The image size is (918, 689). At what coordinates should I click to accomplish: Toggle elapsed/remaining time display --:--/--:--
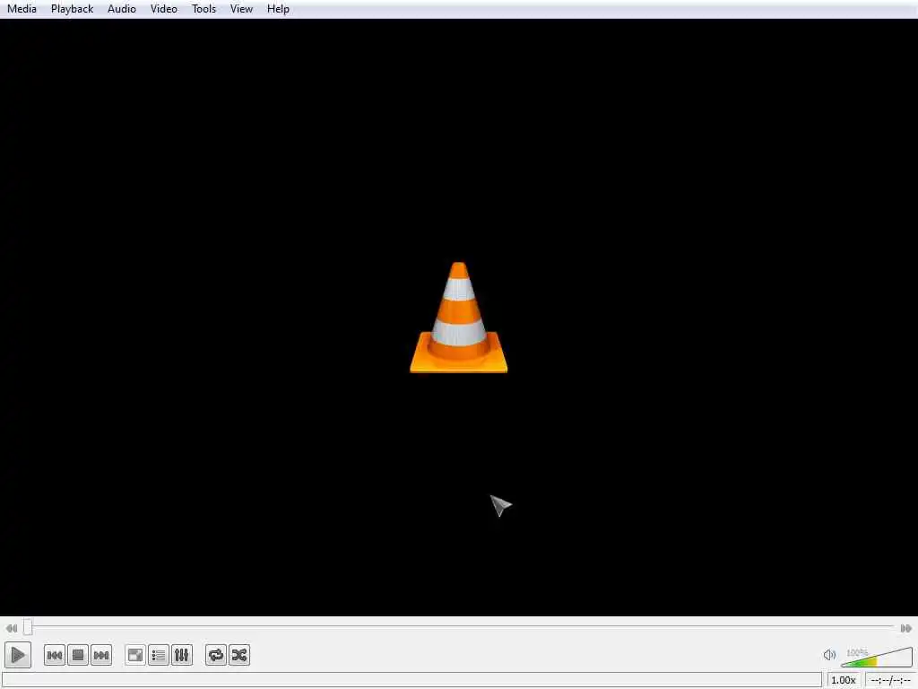(x=890, y=680)
